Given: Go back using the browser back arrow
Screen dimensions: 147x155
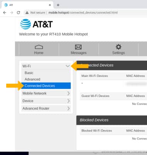Looking at the screenshot, I should 5,12.
